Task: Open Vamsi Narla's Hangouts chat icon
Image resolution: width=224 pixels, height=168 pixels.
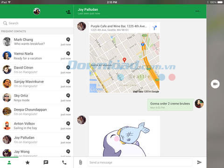Action: pyautogui.click(x=68, y=54)
